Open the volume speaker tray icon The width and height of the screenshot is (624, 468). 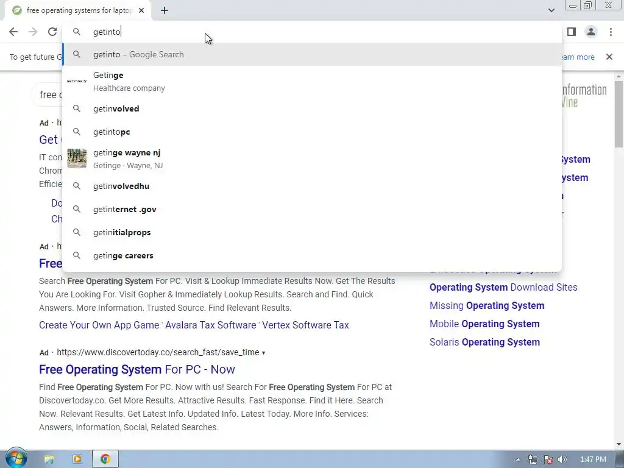point(562,459)
